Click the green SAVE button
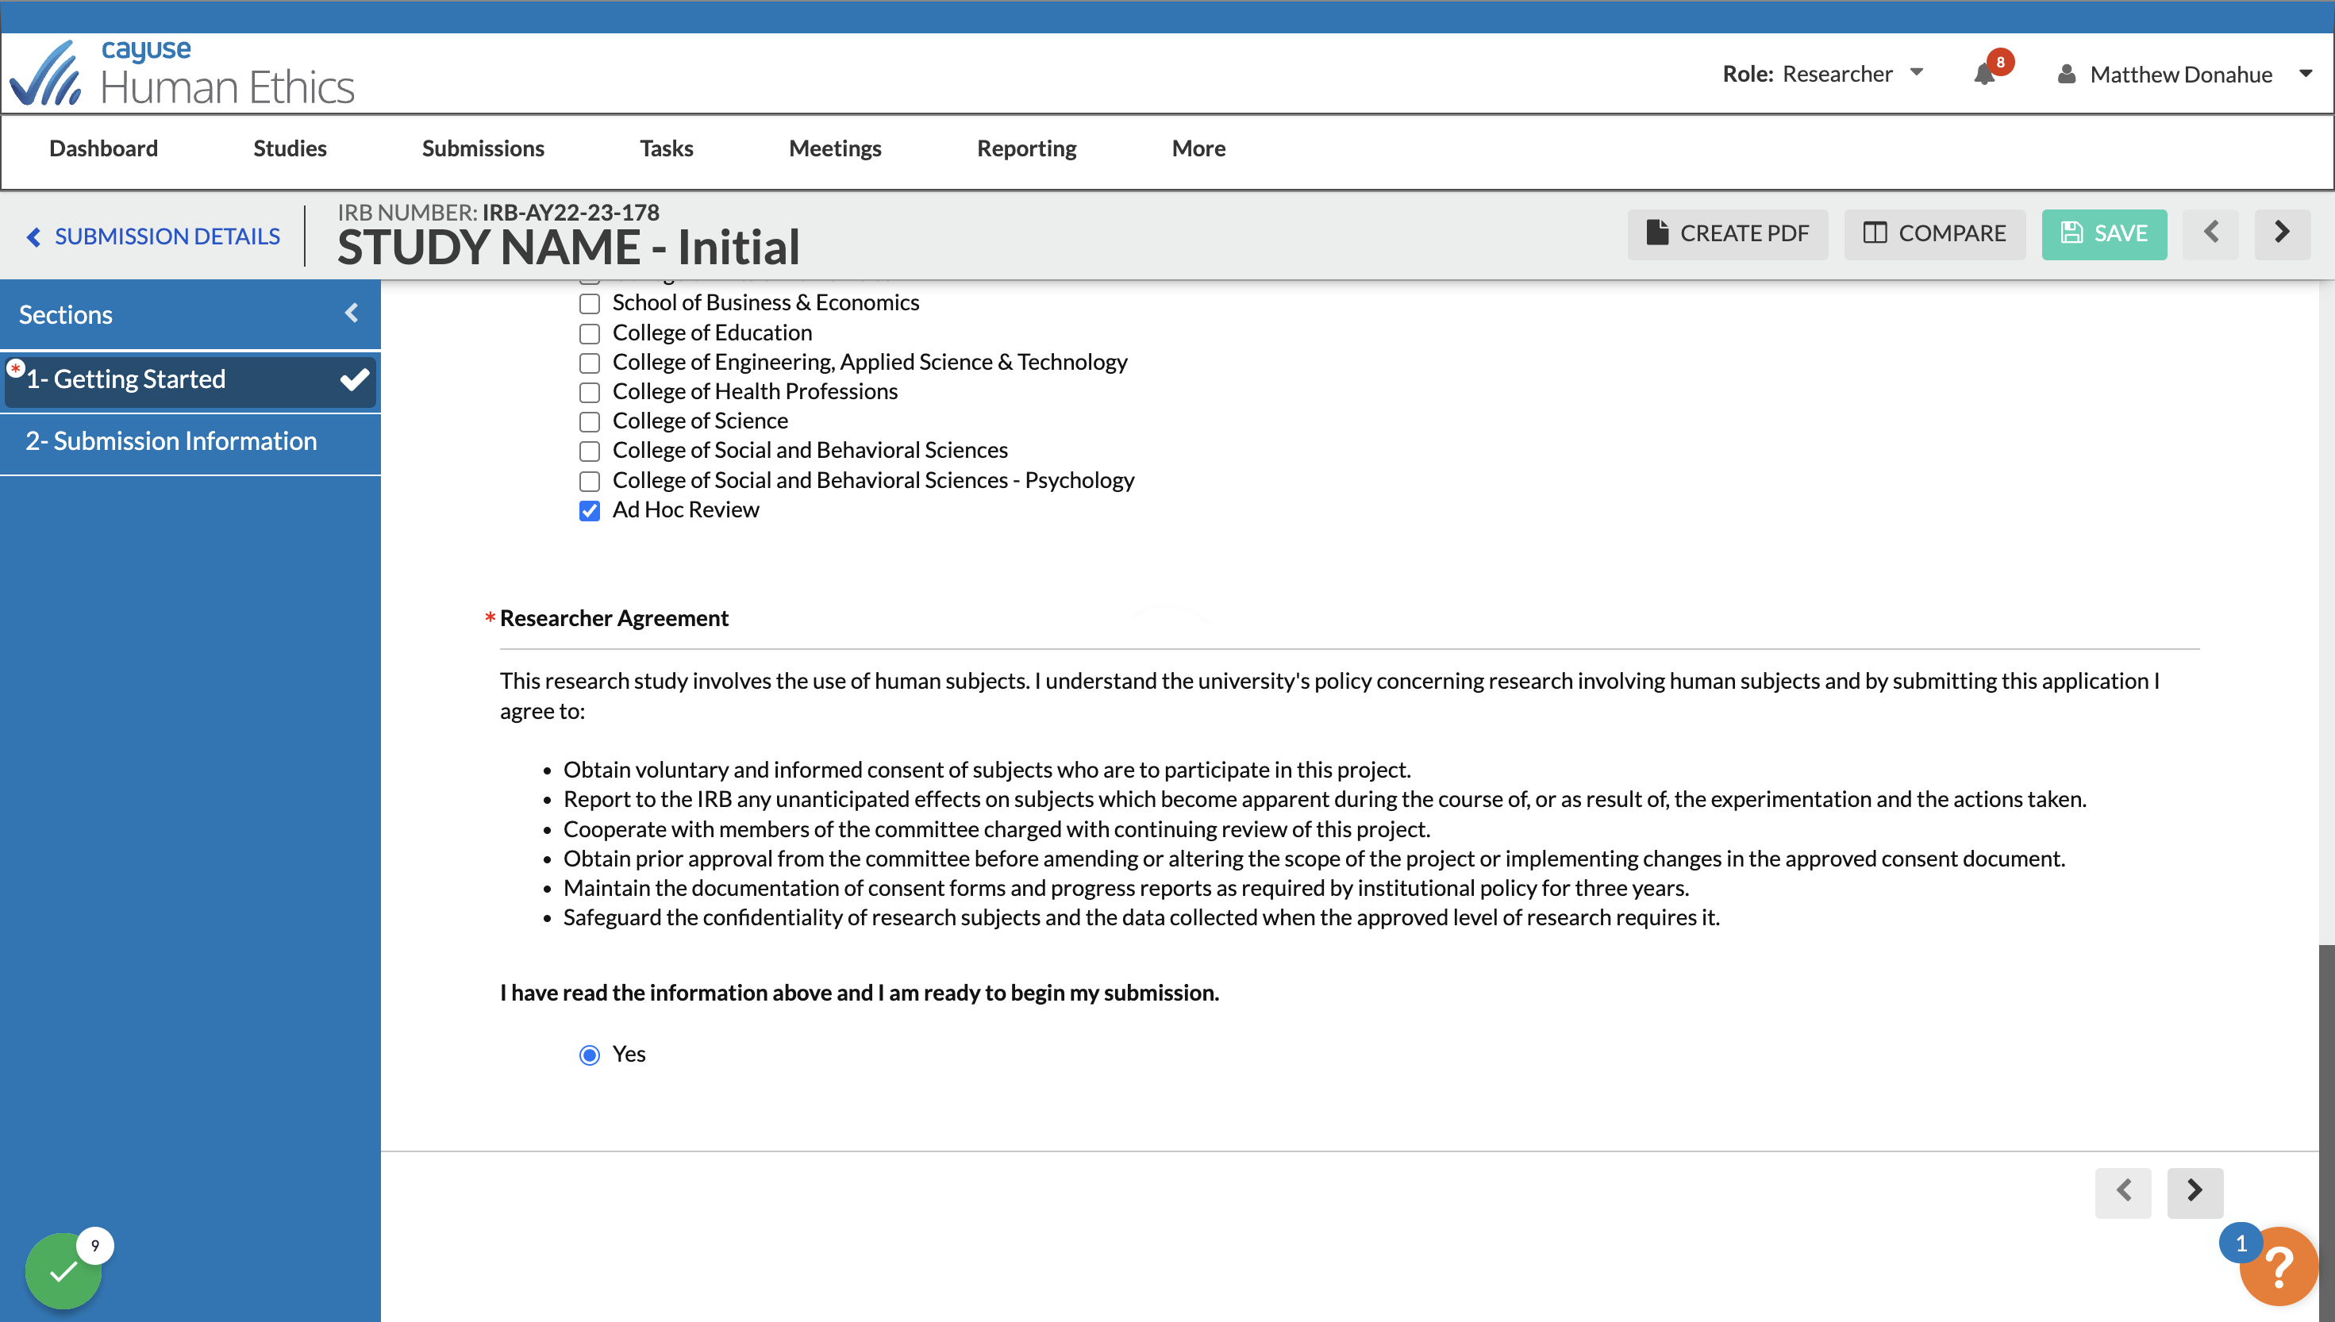The image size is (2335, 1322). 2103,233
